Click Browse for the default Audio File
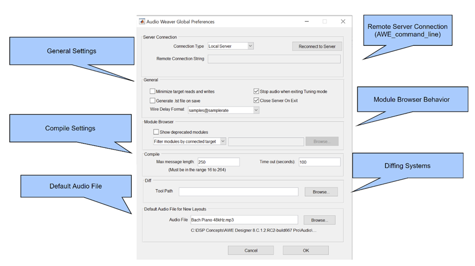The image size is (475, 266). 319,220
